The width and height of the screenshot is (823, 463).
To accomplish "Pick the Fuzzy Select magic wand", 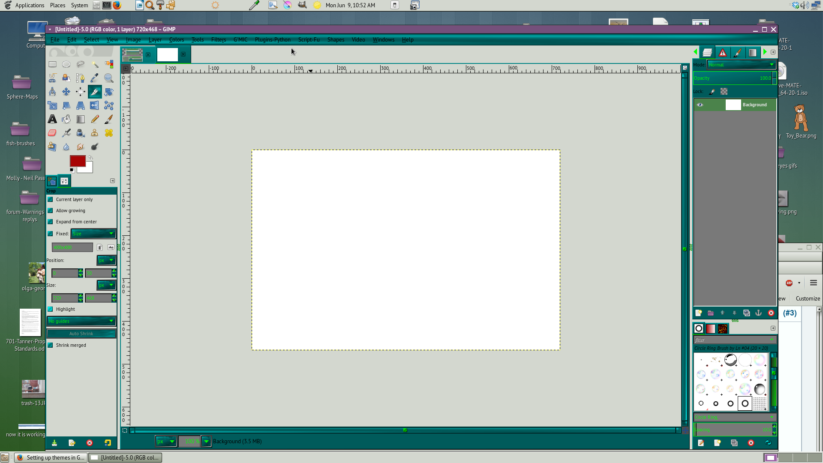I will pos(95,64).
